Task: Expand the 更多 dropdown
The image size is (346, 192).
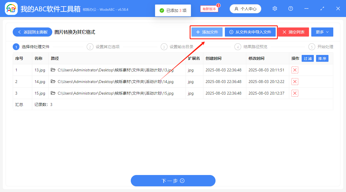Action: click(322, 32)
